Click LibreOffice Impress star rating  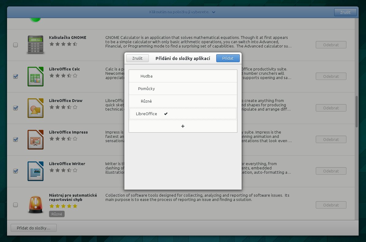tap(63, 139)
